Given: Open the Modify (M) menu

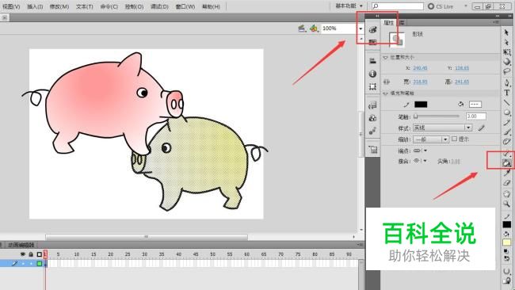Looking at the screenshot, I should [59, 6].
